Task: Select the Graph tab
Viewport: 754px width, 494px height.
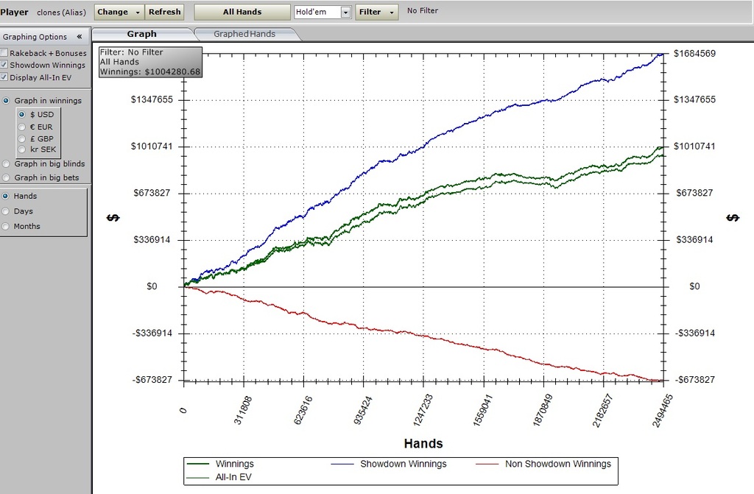Action: pos(141,34)
